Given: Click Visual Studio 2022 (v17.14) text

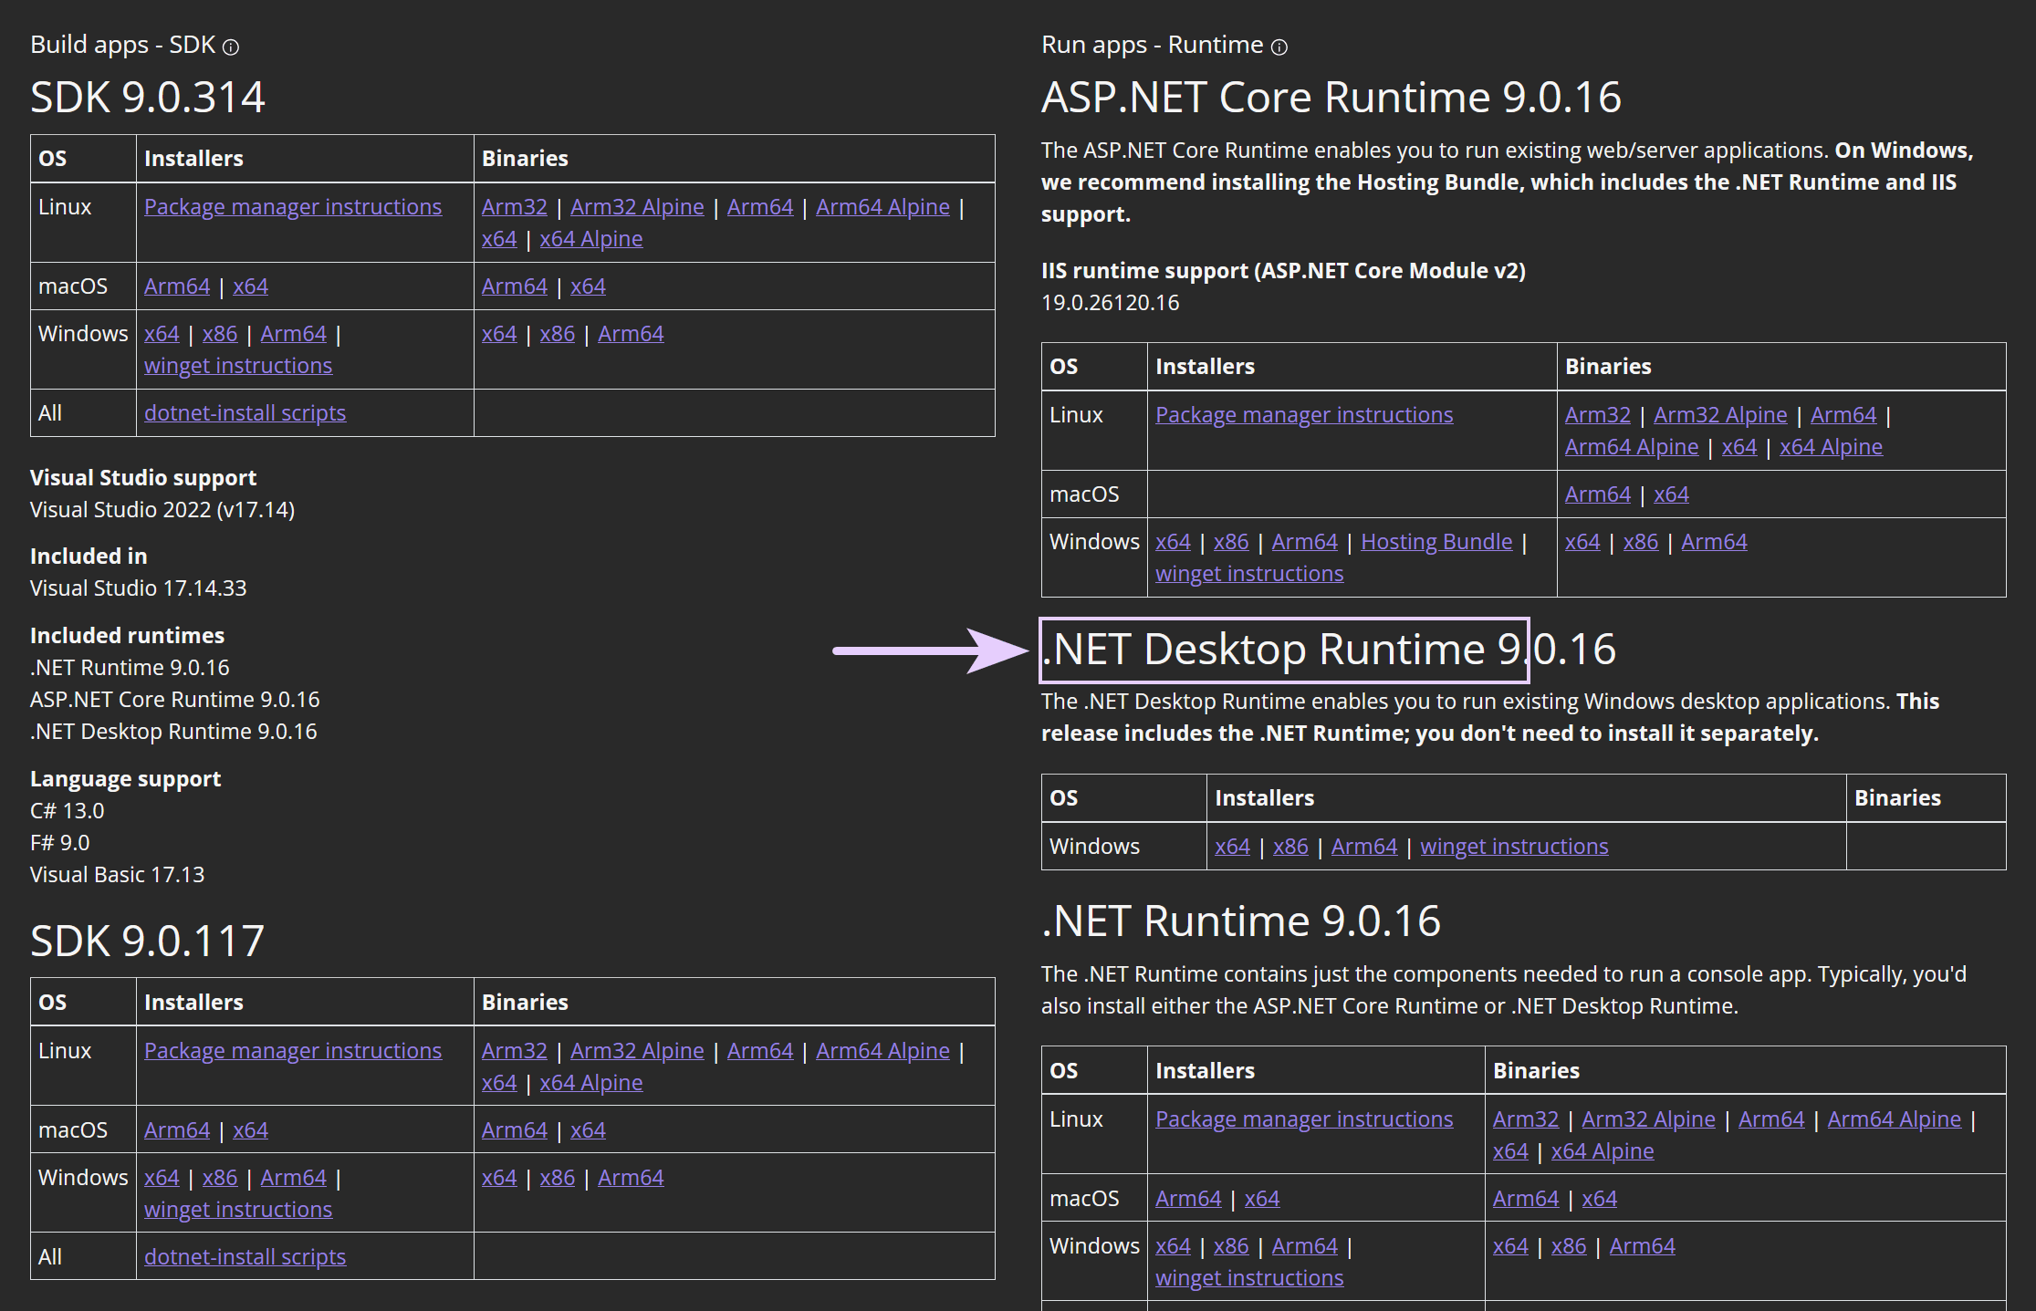Looking at the screenshot, I should pyautogui.click(x=162, y=510).
